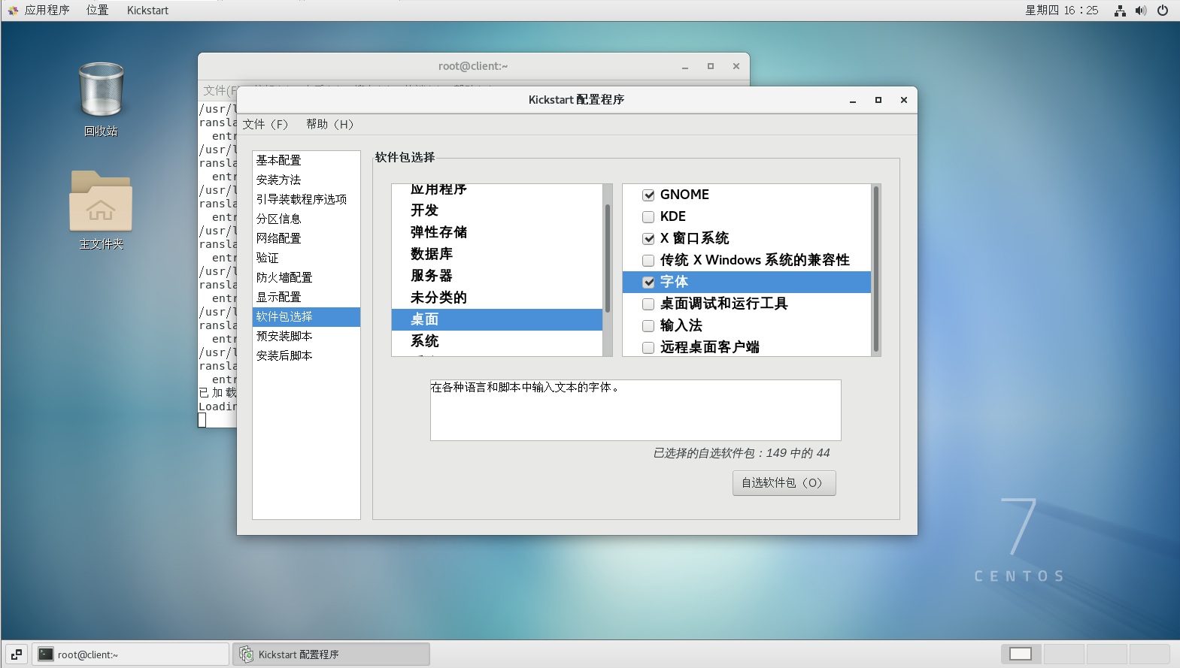Screen dimensions: 1180x668
Task: Select 引导装载程序选项 in the sidebar
Action: [306, 200]
